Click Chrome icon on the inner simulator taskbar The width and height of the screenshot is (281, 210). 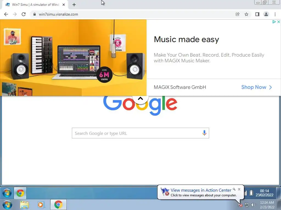pyautogui.click(x=20, y=193)
